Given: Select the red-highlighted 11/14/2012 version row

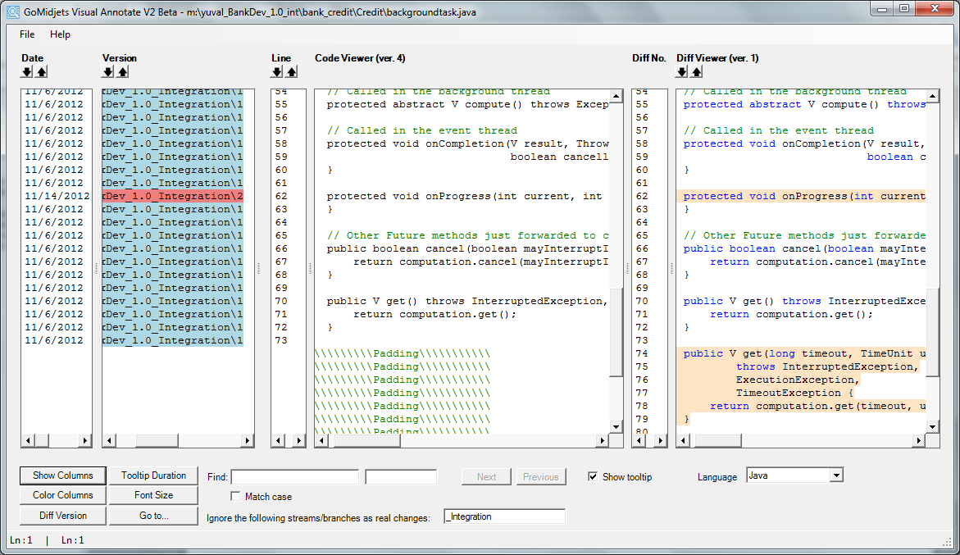Looking at the screenshot, I should tap(172, 196).
